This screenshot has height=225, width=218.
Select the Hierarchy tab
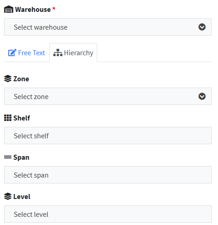73,53
